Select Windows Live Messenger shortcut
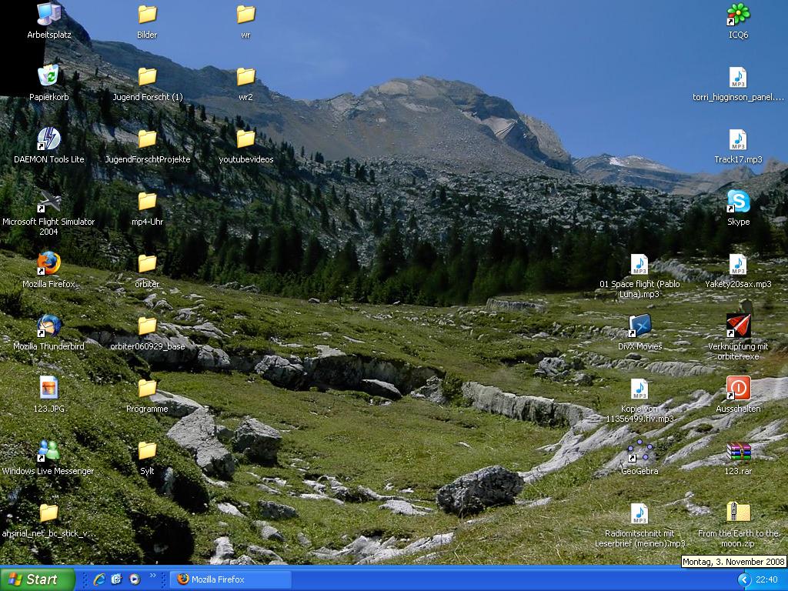 click(48, 451)
